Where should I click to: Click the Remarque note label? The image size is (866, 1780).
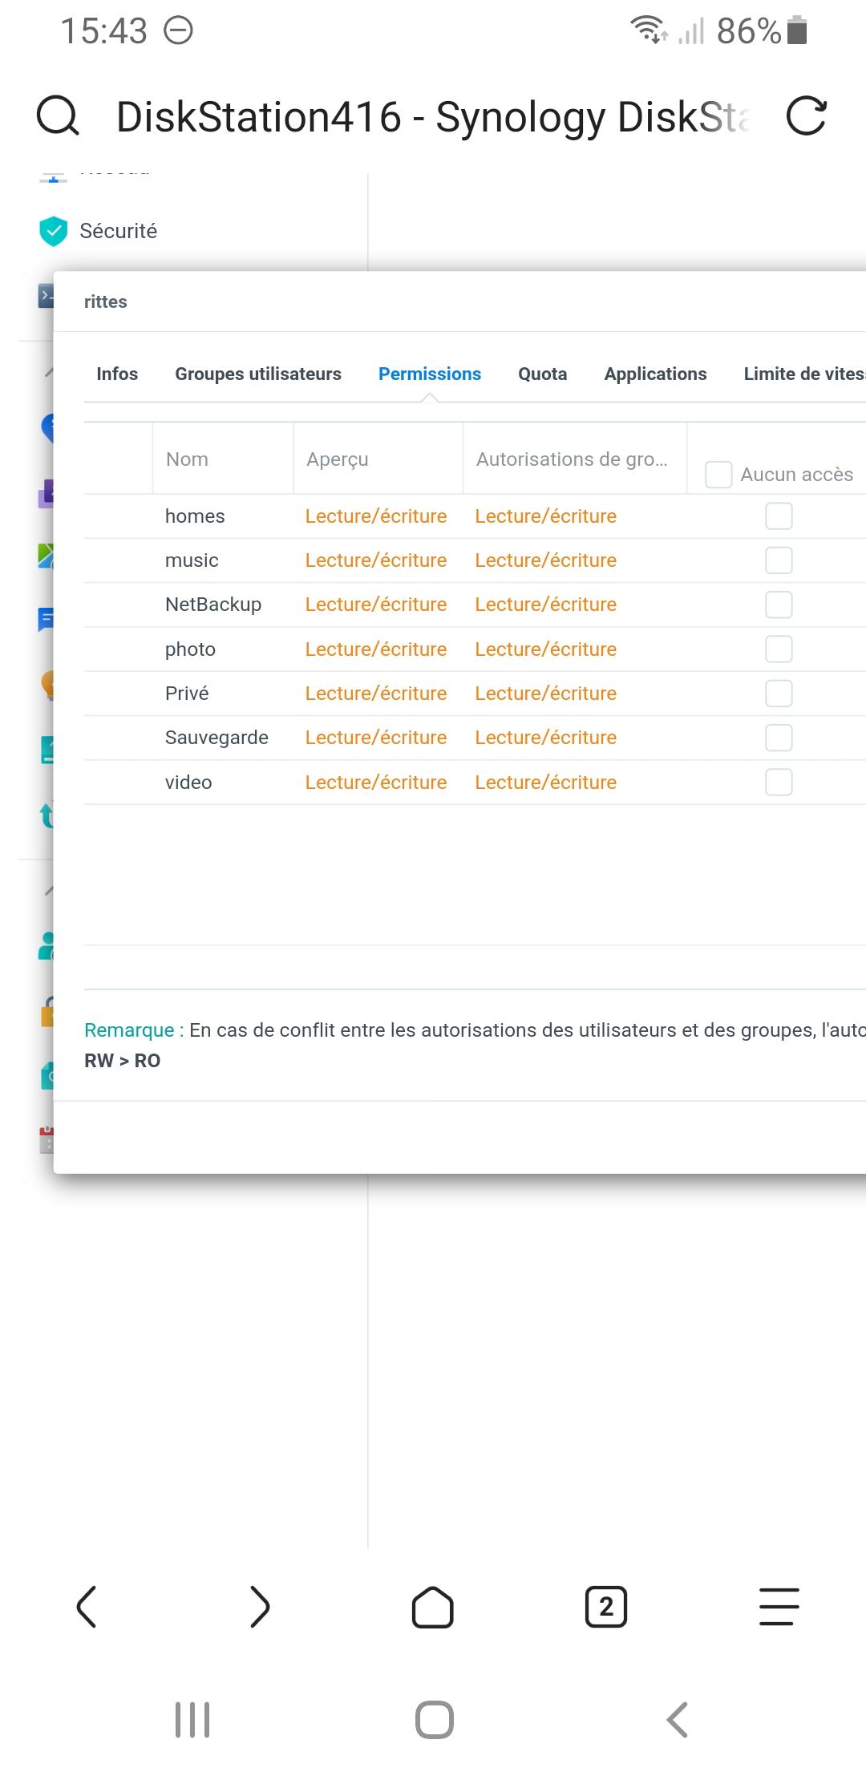134,1030
